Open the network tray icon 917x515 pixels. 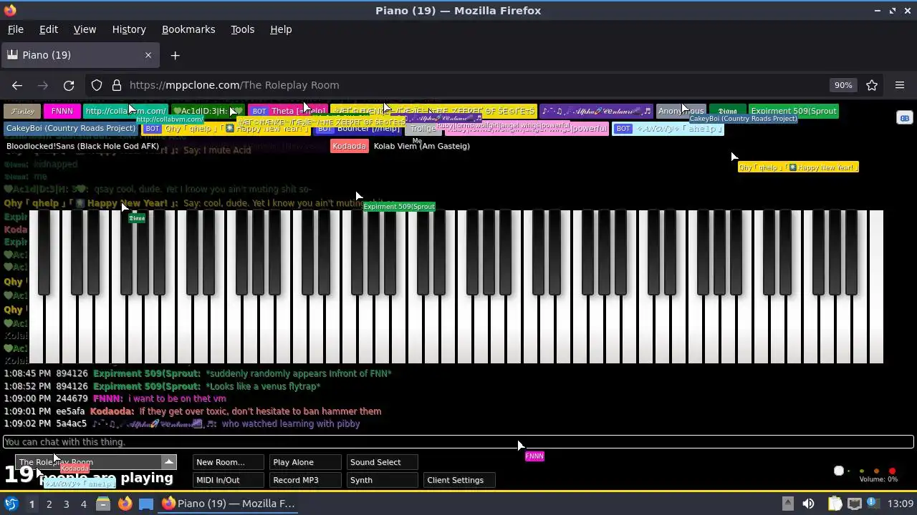pos(855,504)
